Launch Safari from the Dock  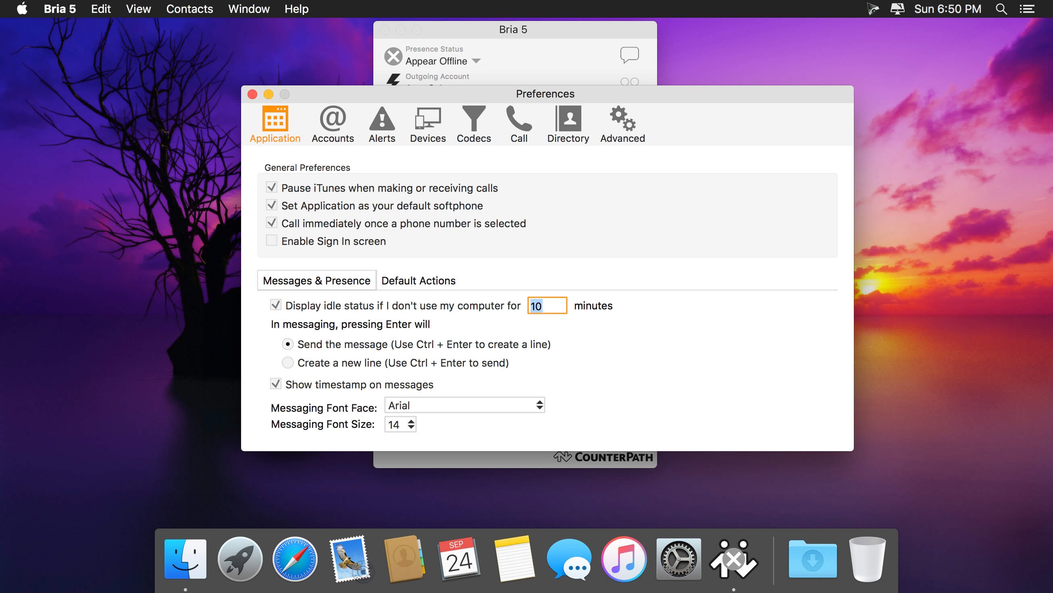(295, 559)
